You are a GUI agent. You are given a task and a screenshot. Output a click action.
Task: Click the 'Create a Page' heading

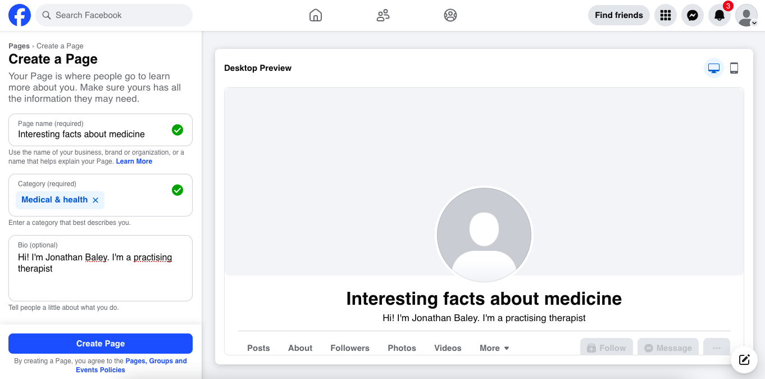[x=53, y=59]
